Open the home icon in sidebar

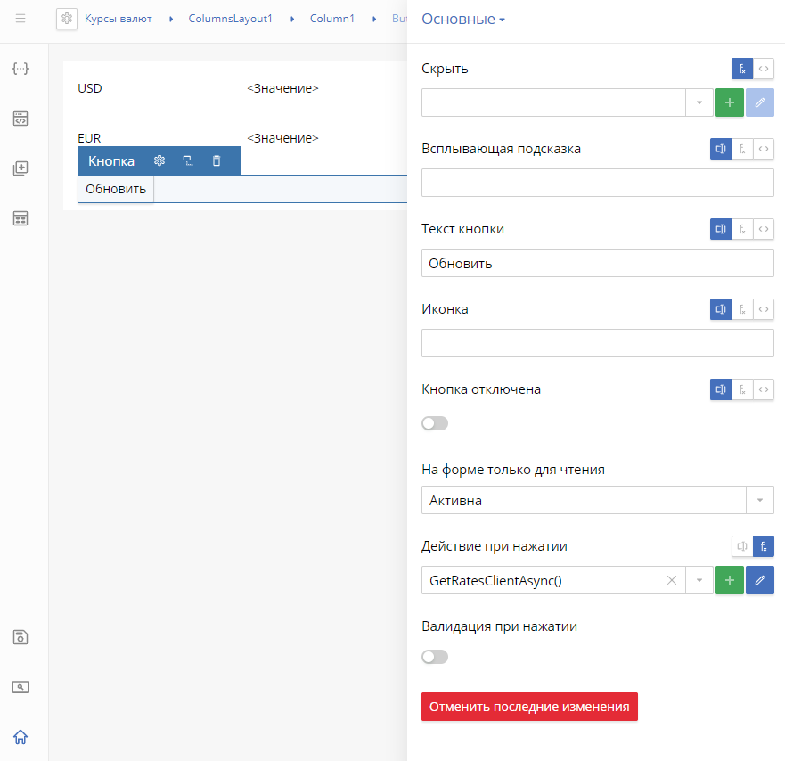[x=20, y=737]
